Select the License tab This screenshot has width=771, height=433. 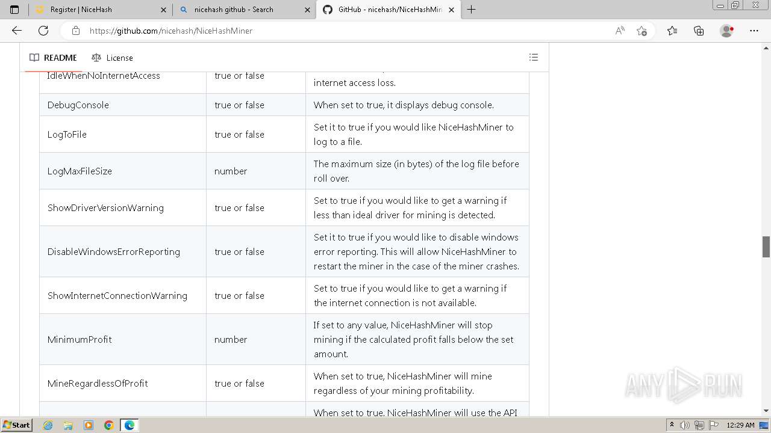coord(113,58)
